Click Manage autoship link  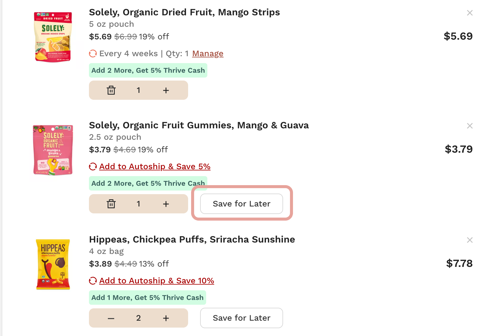[x=208, y=53]
